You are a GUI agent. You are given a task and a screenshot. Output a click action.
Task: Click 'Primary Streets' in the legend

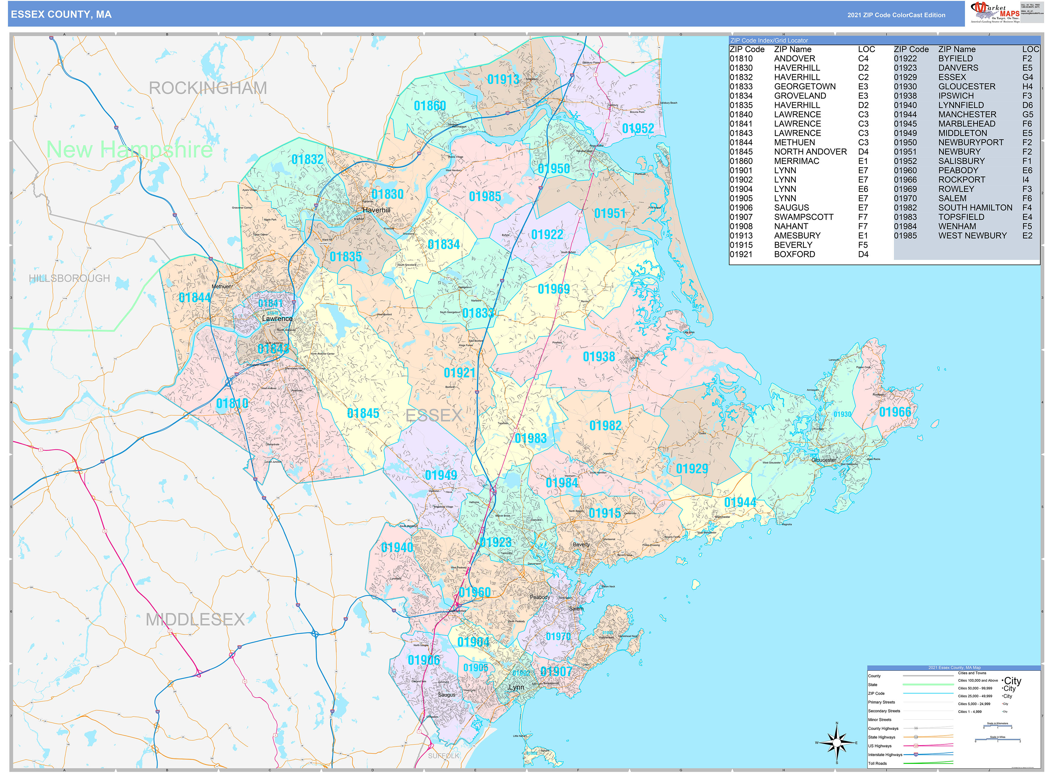(882, 702)
